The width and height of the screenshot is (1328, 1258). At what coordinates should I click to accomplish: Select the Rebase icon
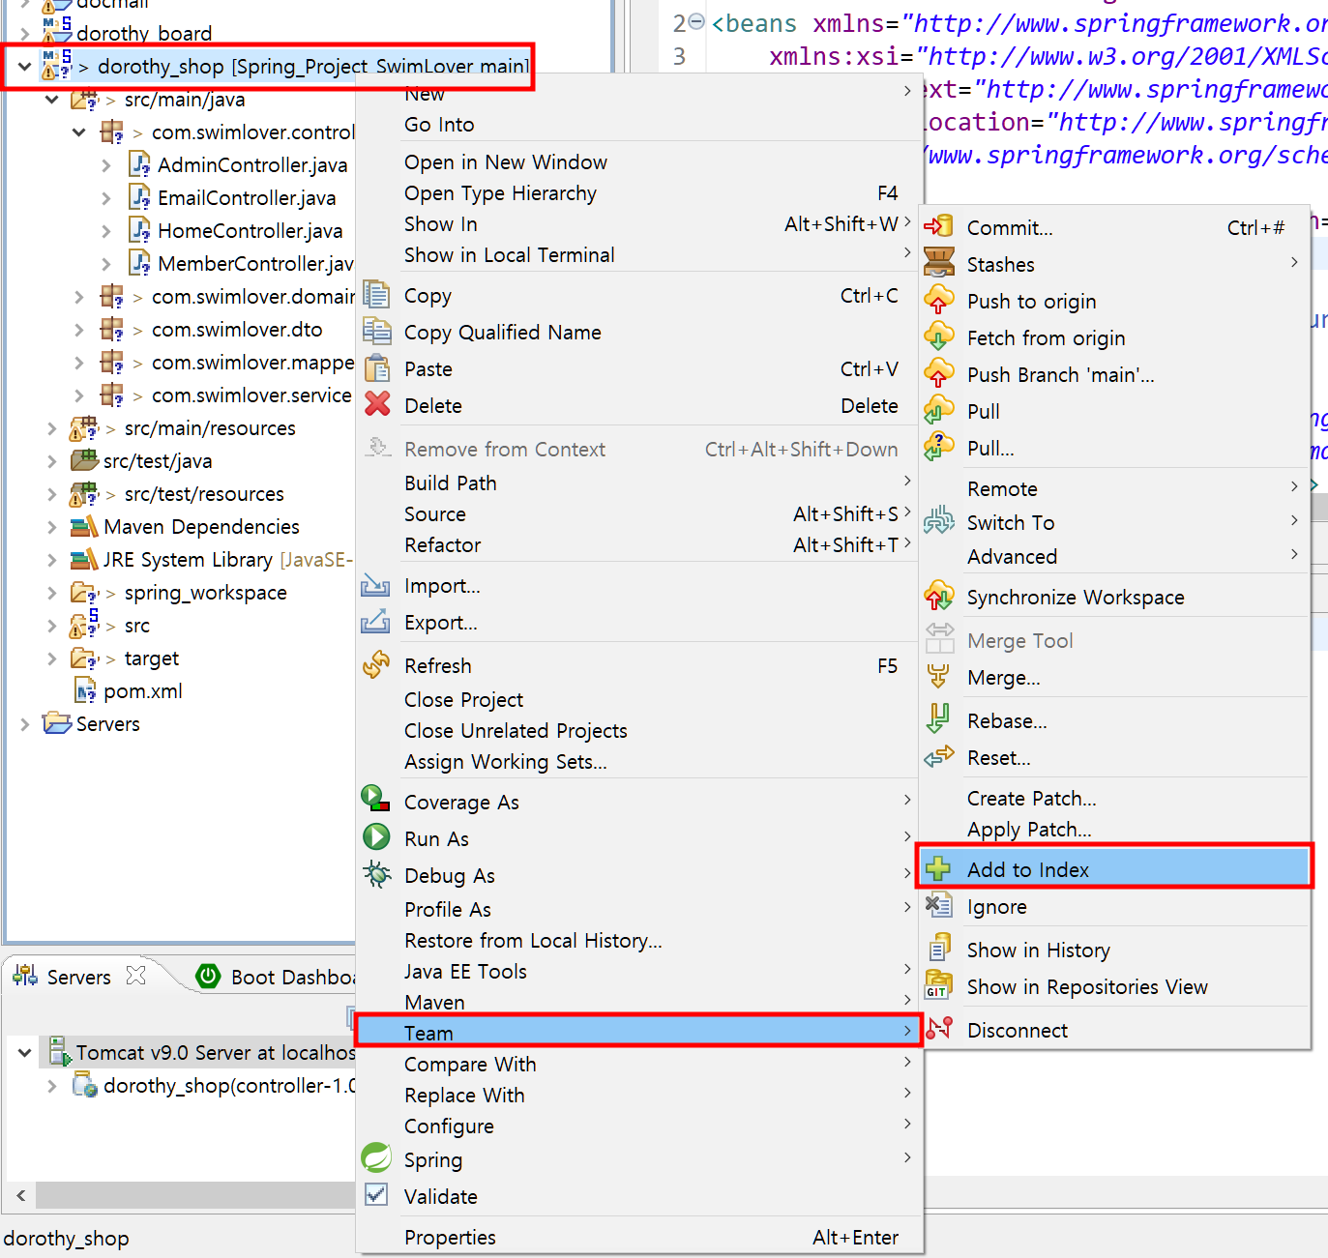point(938,719)
